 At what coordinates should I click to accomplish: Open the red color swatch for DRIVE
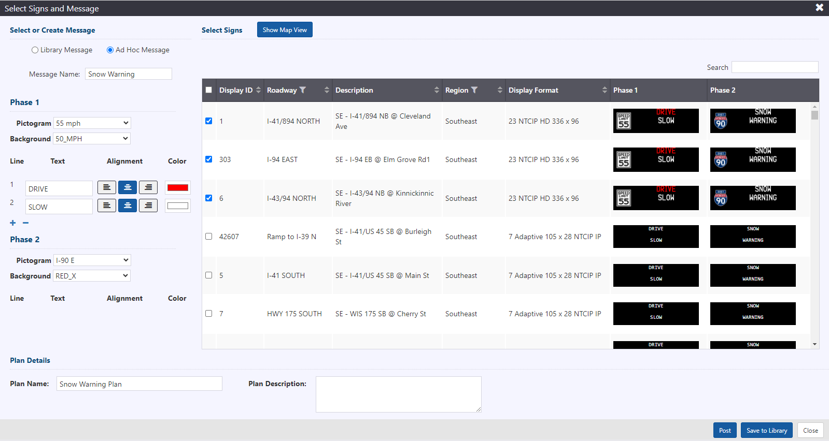tap(178, 187)
